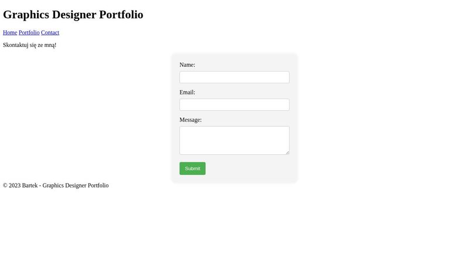Open the Home navigation link
The height and width of the screenshot is (264, 469).
(10, 33)
